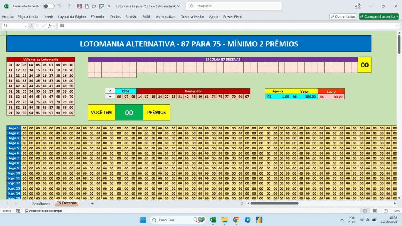Click the fx Insert Function icon
This screenshot has height=226, width=402.
click(x=50, y=26)
